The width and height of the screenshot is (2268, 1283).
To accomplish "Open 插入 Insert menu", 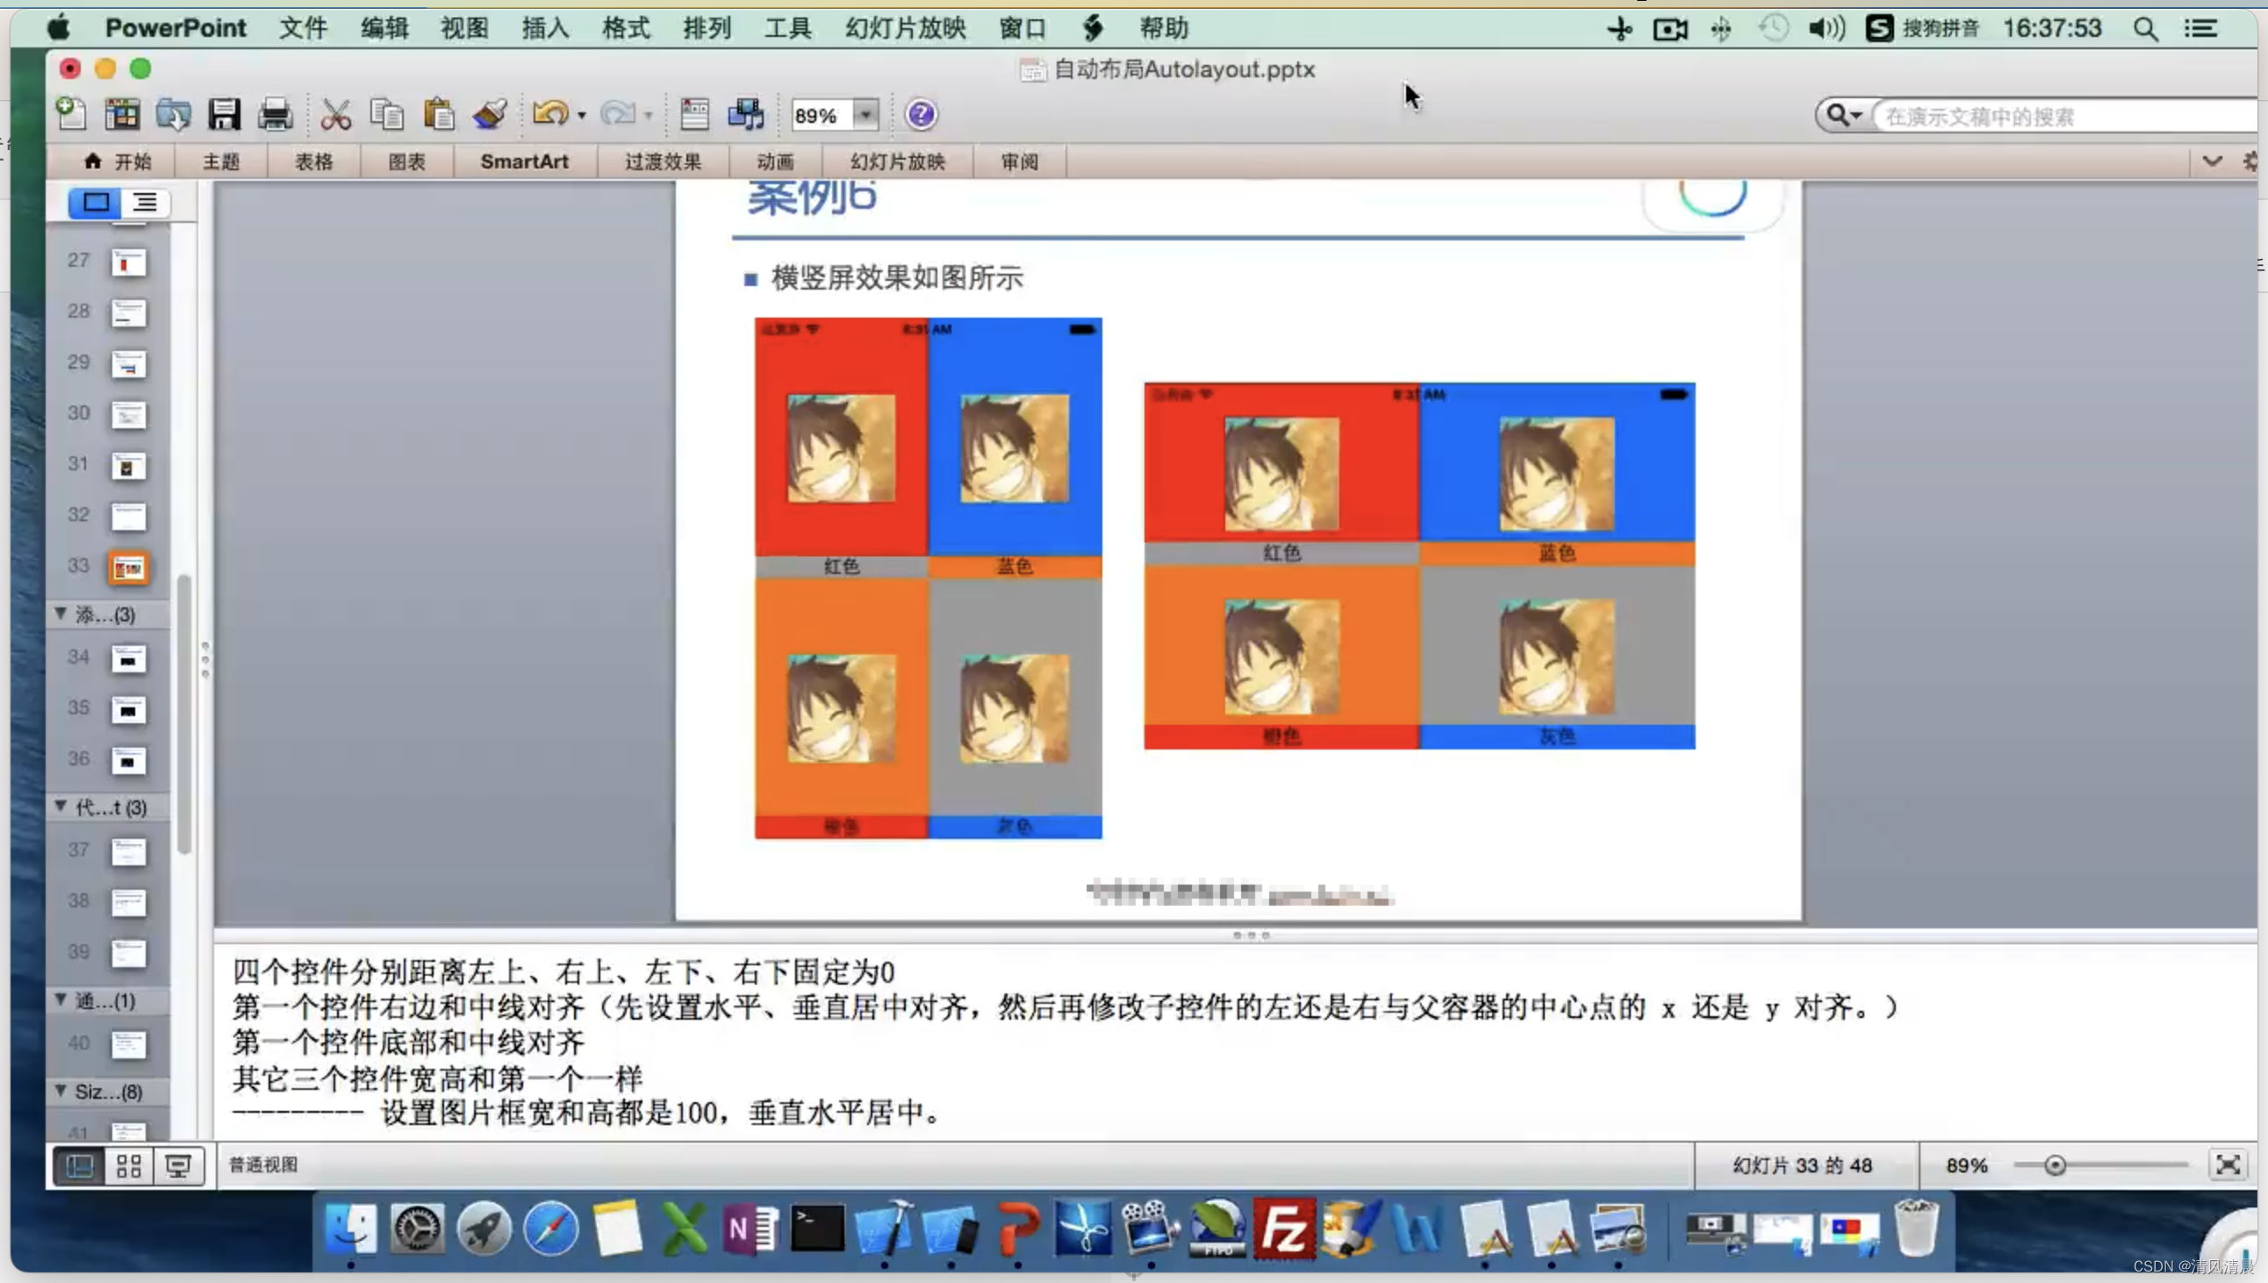I will (x=545, y=28).
